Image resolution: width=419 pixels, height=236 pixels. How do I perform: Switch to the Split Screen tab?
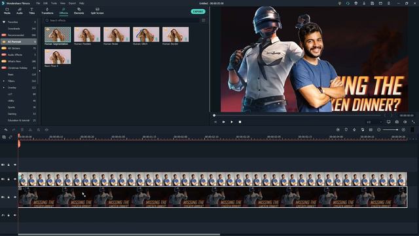click(x=98, y=11)
